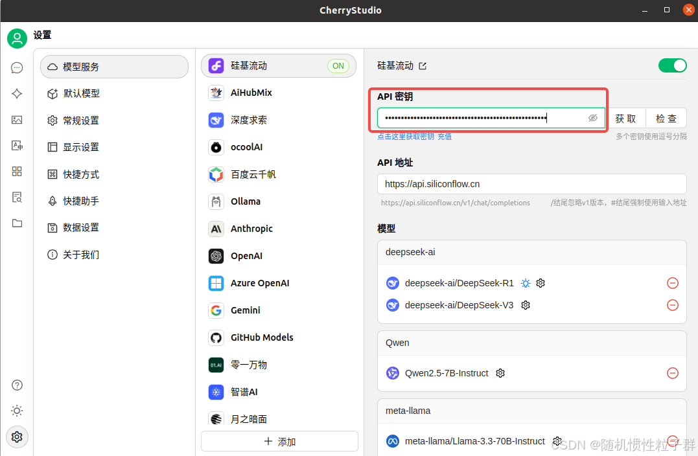
Task: Remove the deepseek-ai/DeepSeek-R1 model
Action: [x=673, y=283]
